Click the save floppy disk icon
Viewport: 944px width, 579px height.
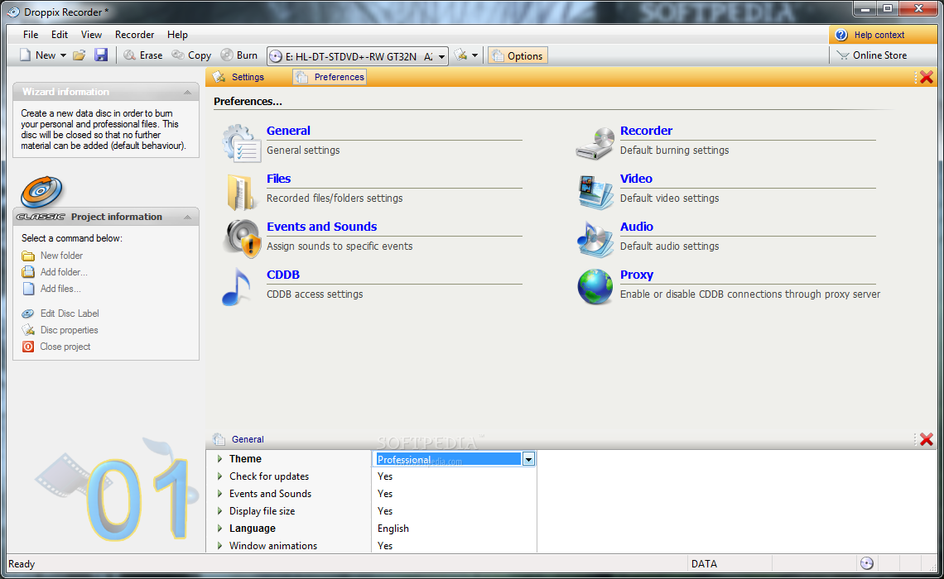100,55
